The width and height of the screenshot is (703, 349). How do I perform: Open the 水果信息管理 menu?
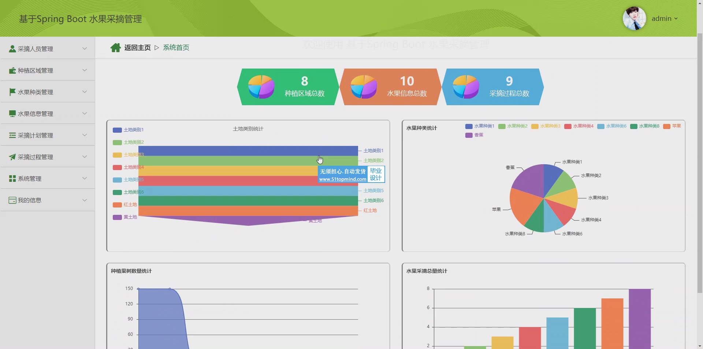(x=48, y=114)
